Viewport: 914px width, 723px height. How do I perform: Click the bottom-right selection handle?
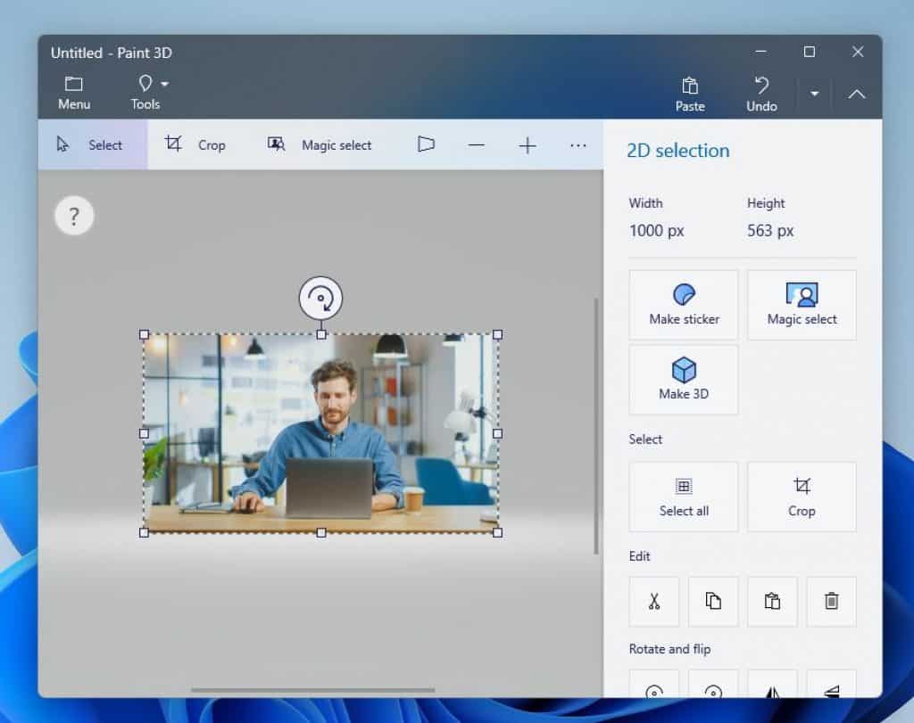[x=497, y=532]
